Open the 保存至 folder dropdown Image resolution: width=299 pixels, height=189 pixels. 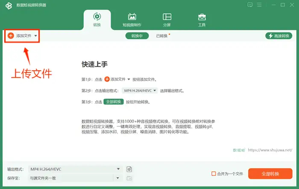118,178
